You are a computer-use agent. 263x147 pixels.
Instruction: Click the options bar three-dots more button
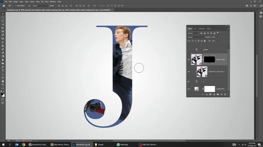[x=95, y=6]
